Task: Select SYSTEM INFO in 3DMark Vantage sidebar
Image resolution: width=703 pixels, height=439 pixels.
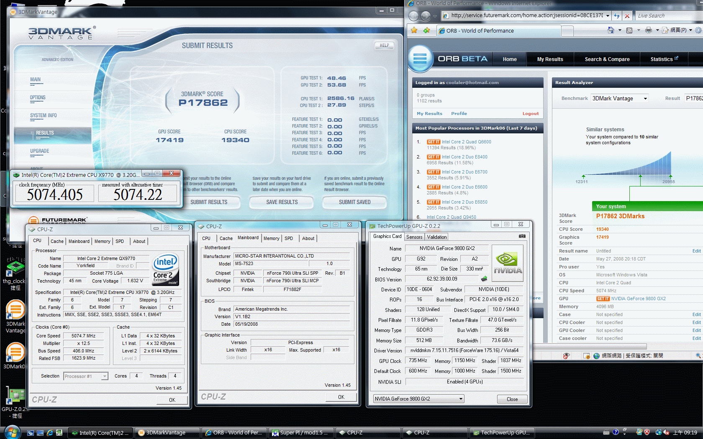Action: click(44, 115)
